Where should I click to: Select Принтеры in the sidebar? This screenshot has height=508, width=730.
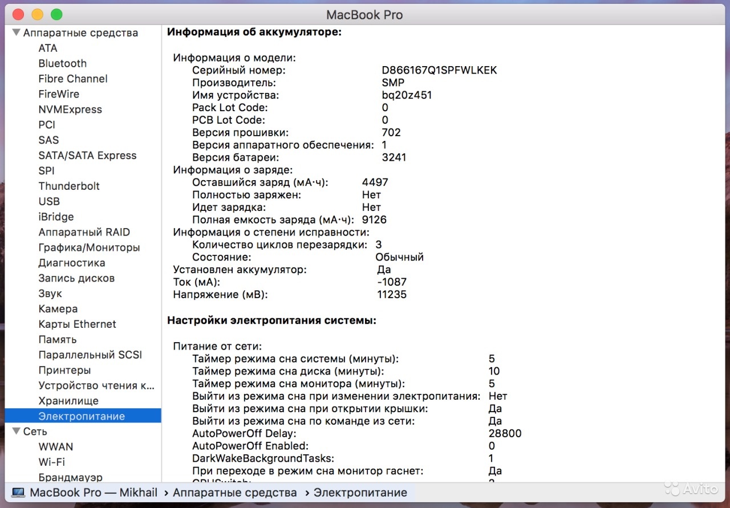(64, 371)
